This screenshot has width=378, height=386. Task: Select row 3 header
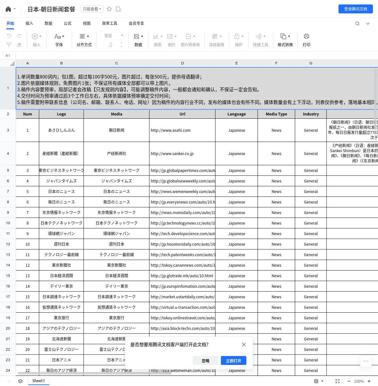coord(8,130)
